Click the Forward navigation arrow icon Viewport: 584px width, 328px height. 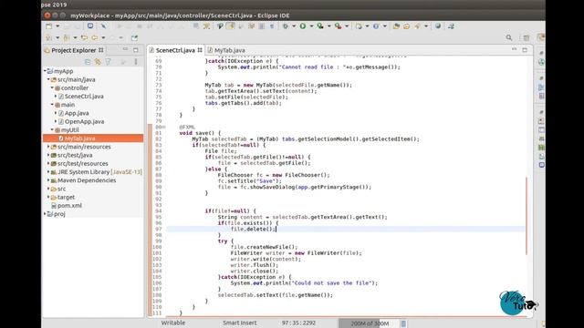coord(112,37)
